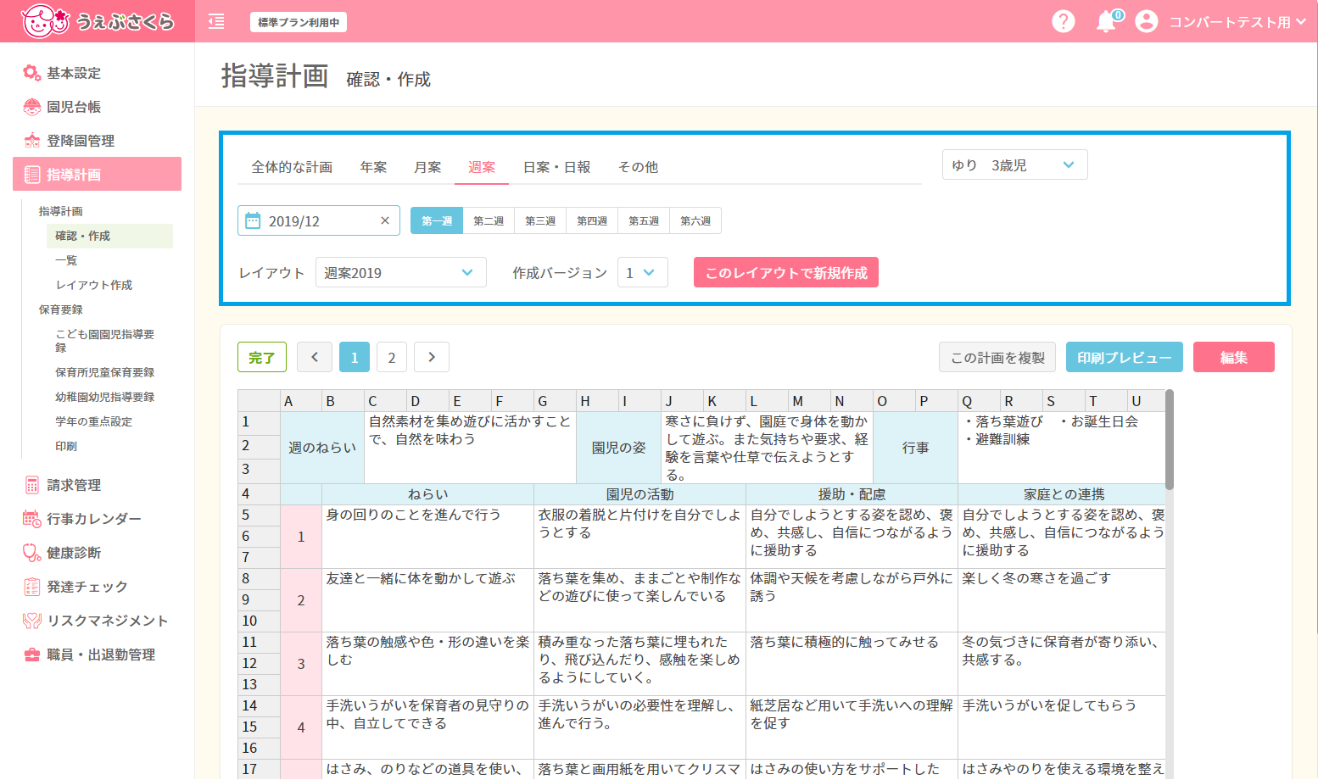Switch to the 日案・日報 tab
The width and height of the screenshot is (1318, 780).
[556, 167]
